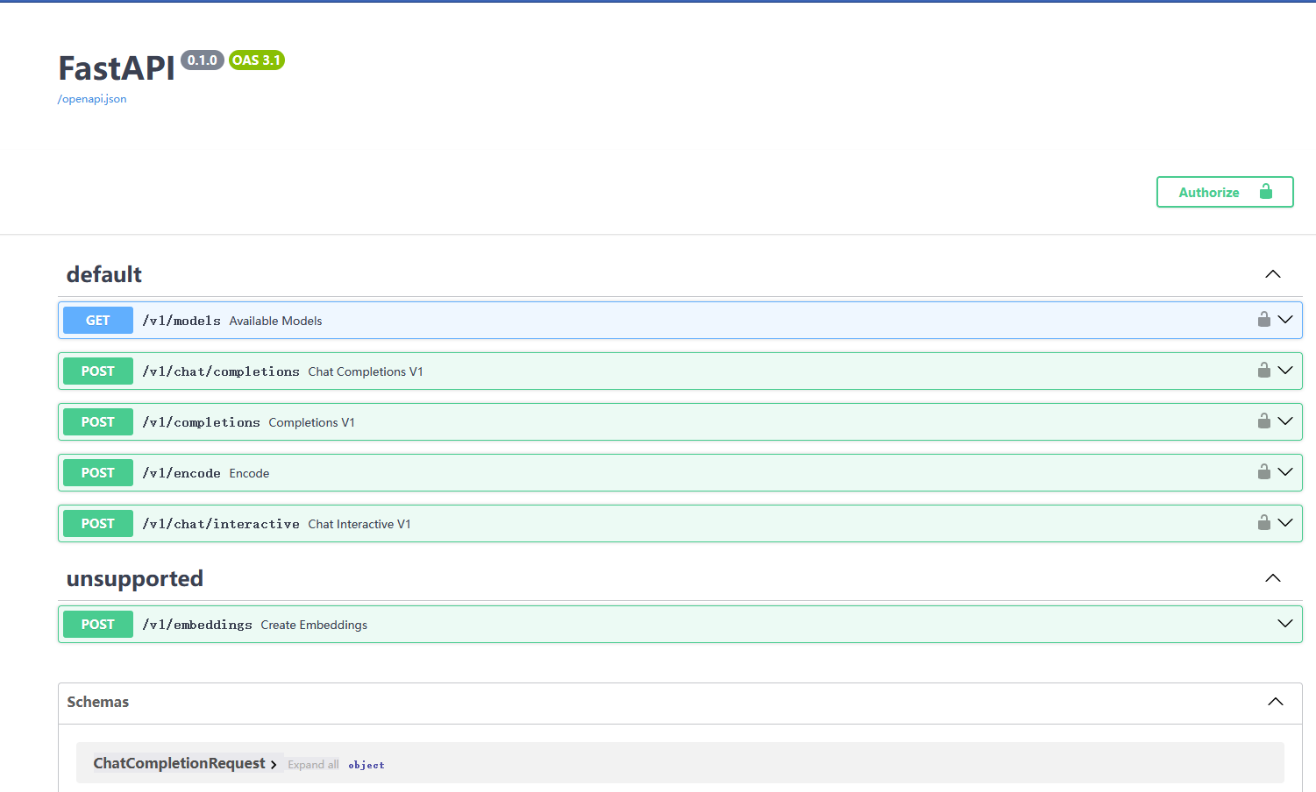Screen dimensions: 1316x792
Task: Click the unsupported section heading
Action: 135,579
